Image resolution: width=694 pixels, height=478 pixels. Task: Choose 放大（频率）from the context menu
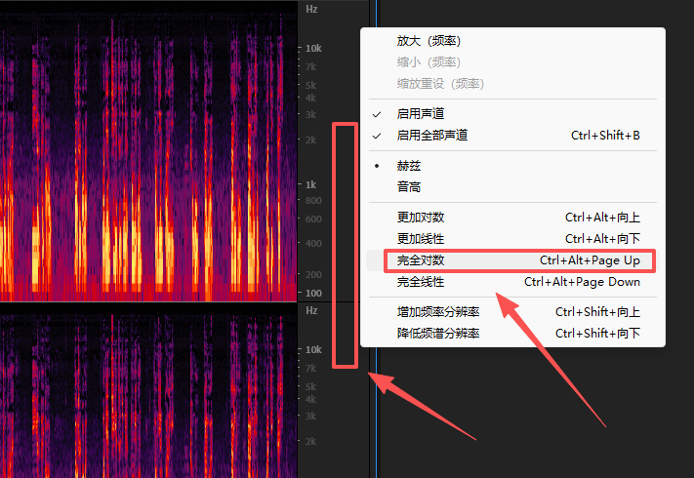tap(512, 41)
